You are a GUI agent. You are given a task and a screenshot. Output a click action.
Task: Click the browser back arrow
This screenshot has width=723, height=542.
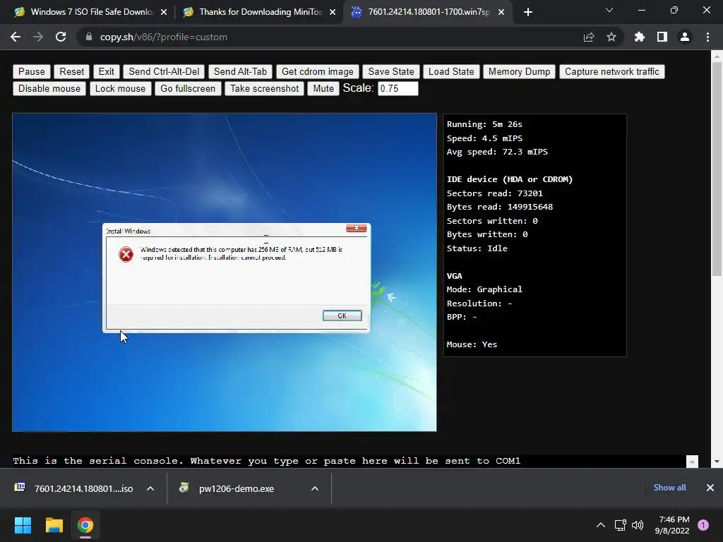[16, 37]
